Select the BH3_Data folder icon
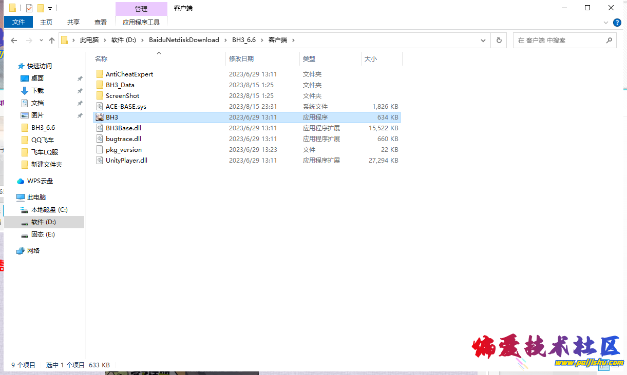The height and width of the screenshot is (375, 627). click(100, 85)
